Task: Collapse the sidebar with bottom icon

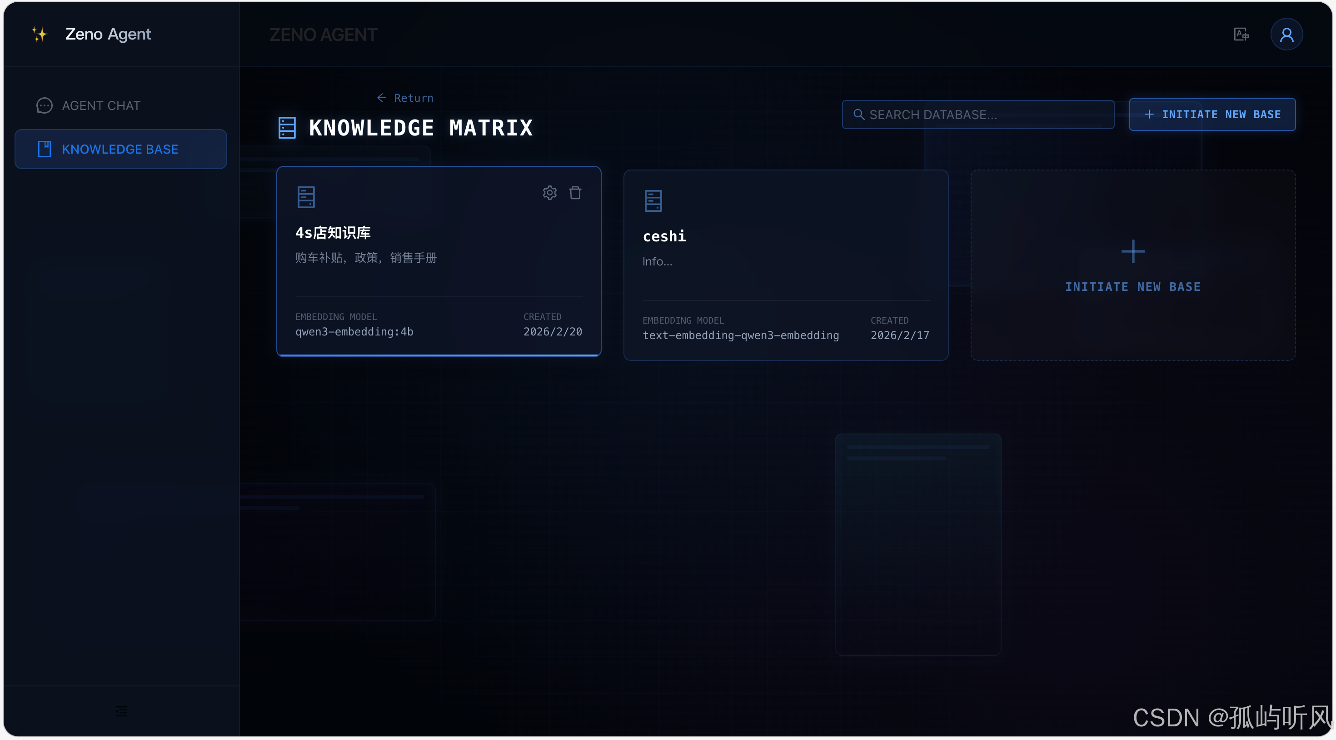Action: pyautogui.click(x=121, y=710)
